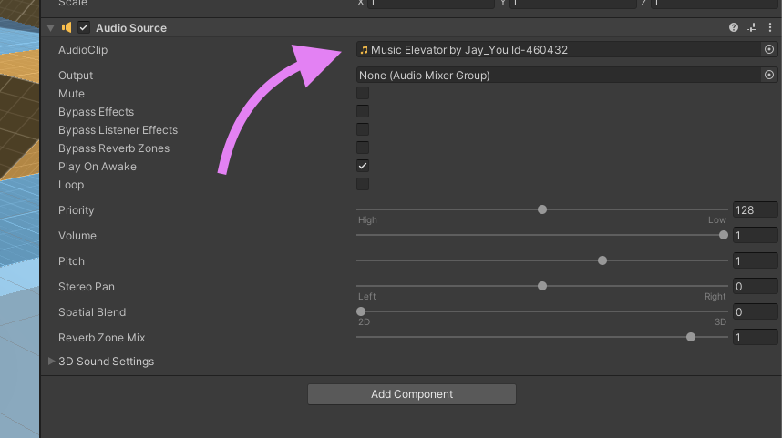Select the AudioClip field with Music Elevator
Image resolution: width=782 pixels, height=438 pixels.
pos(556,50)
